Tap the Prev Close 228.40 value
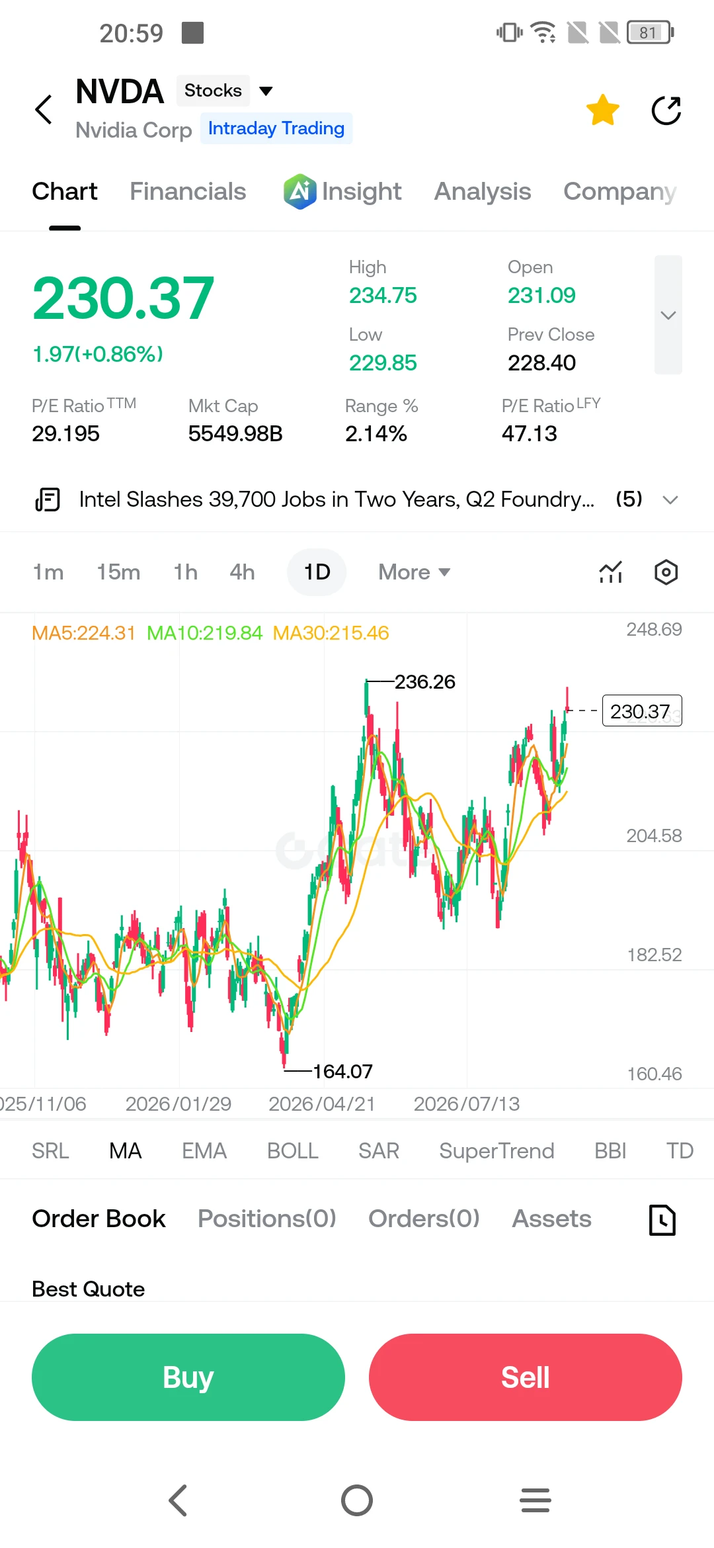The width and height of the screenshot is (714, 1548). click(542, 363)
